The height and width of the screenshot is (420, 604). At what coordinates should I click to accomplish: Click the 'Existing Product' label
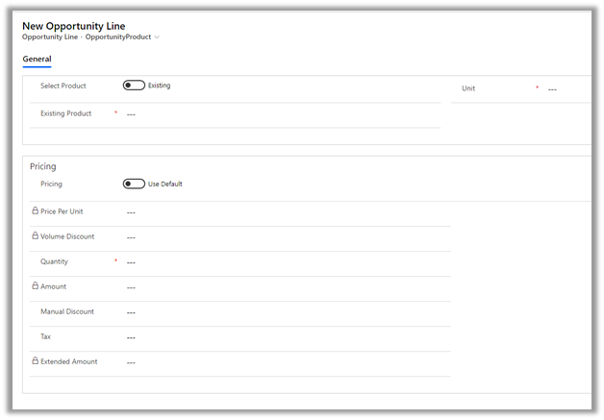(x=65, y=113)
